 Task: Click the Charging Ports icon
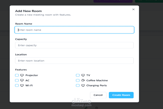click(x=83, y=85)
